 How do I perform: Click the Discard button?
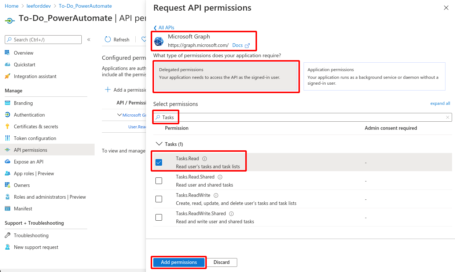click(x=221, y=262)
